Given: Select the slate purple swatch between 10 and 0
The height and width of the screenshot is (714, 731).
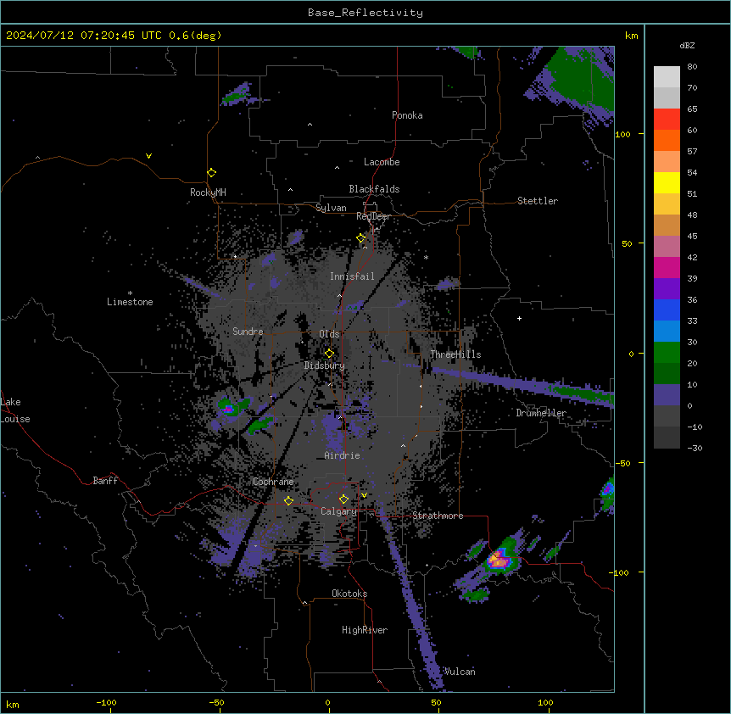Looking at the screenshot, I should click(x=667, y=395).
